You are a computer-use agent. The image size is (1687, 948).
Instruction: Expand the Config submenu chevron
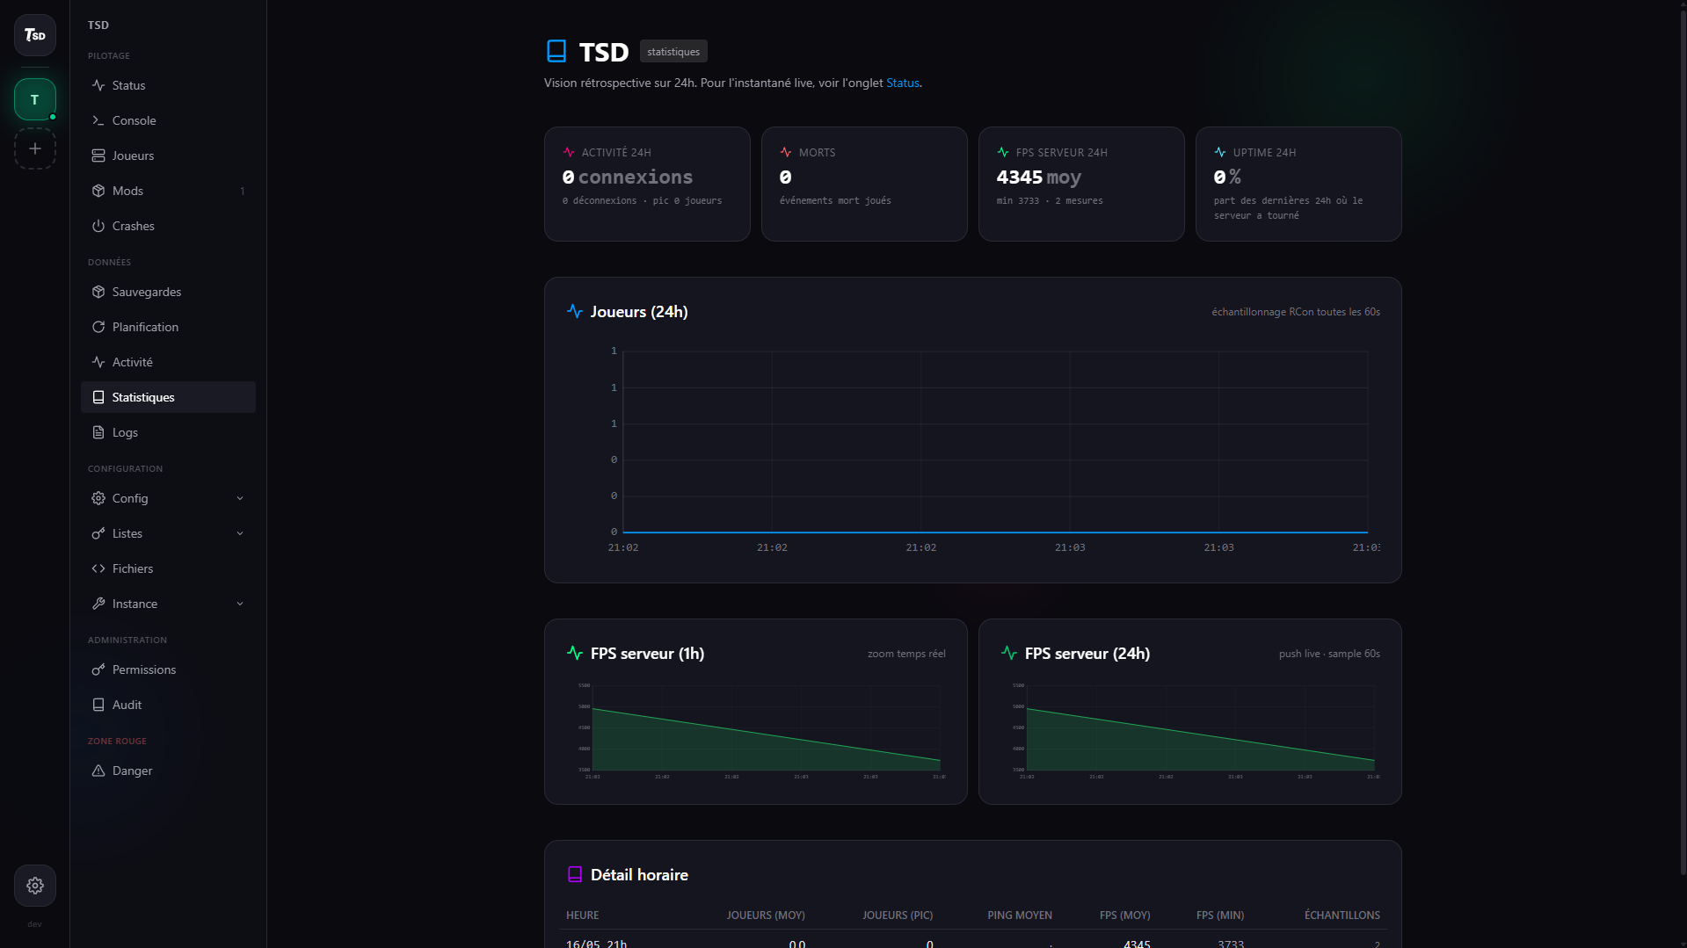pos(240,498)
